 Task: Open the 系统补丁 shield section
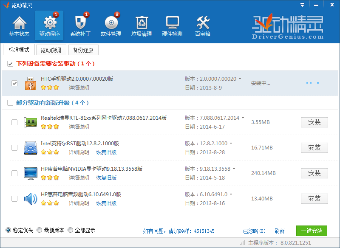(80, 26)
